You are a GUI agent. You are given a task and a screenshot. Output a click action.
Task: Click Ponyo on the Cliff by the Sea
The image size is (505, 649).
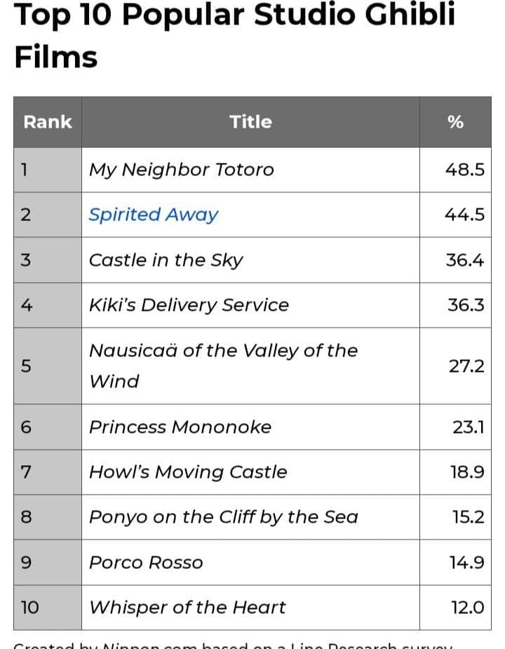[x=223, y=517]
